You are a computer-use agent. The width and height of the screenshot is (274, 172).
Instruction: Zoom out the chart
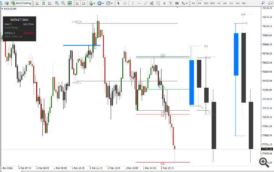click(63, 3)
